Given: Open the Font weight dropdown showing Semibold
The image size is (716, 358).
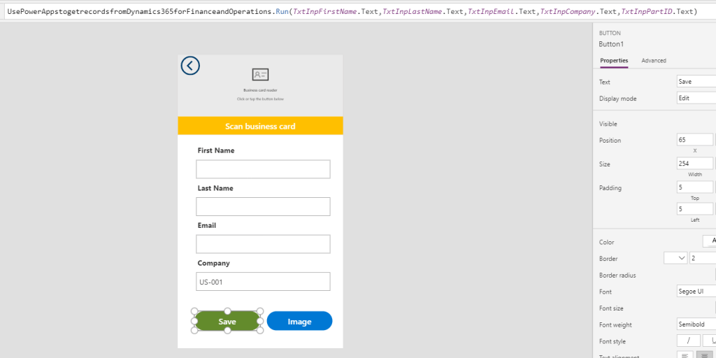Looking at the screenshot, I should [696, 324].
